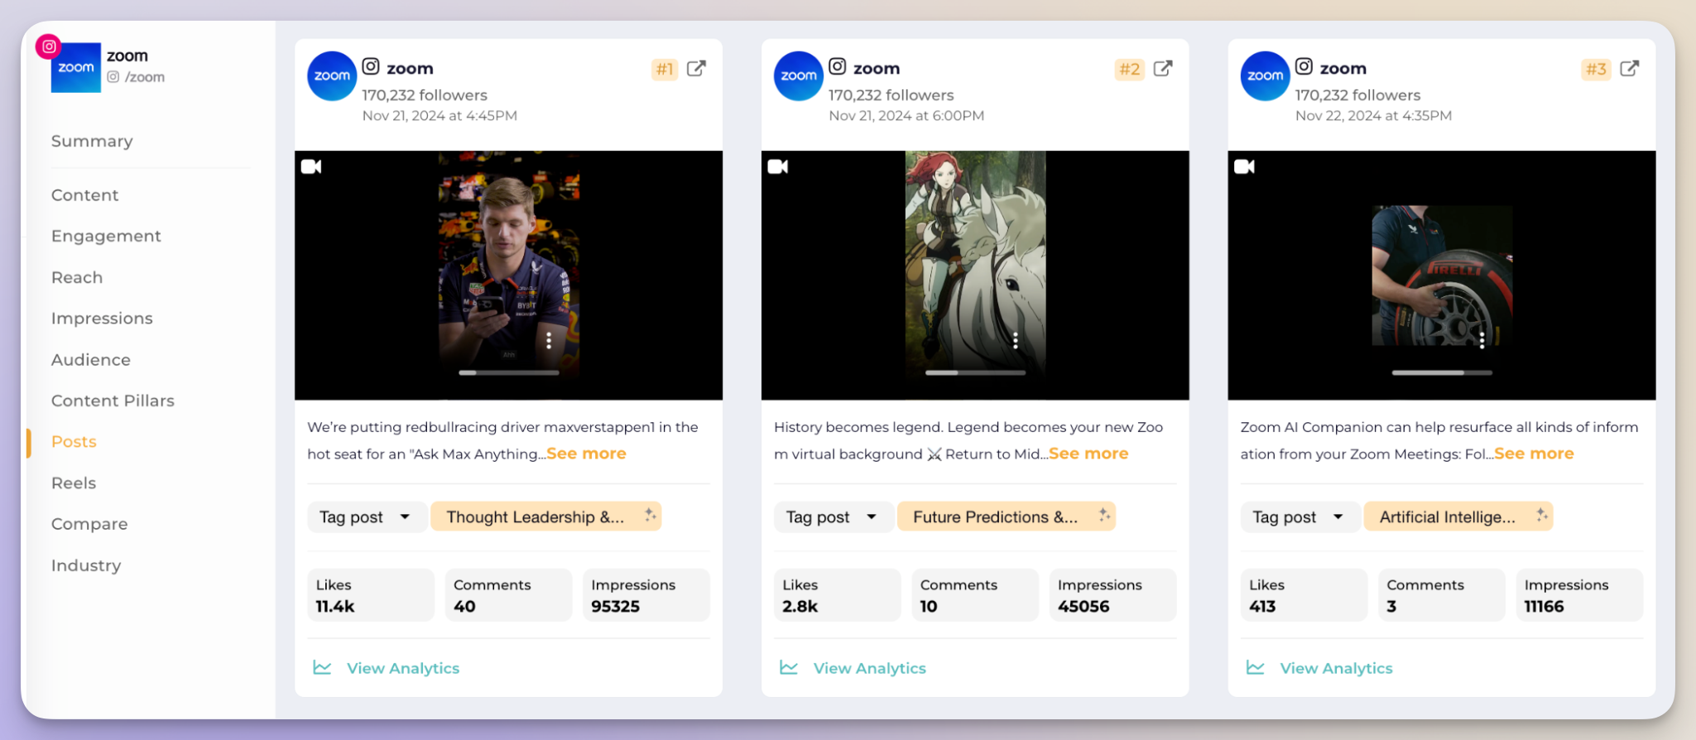Image resolution: width=1696 pixels, height=740 pixels.
Task: Open three-dot menu on anime horse video
Action: (1016, 340)
